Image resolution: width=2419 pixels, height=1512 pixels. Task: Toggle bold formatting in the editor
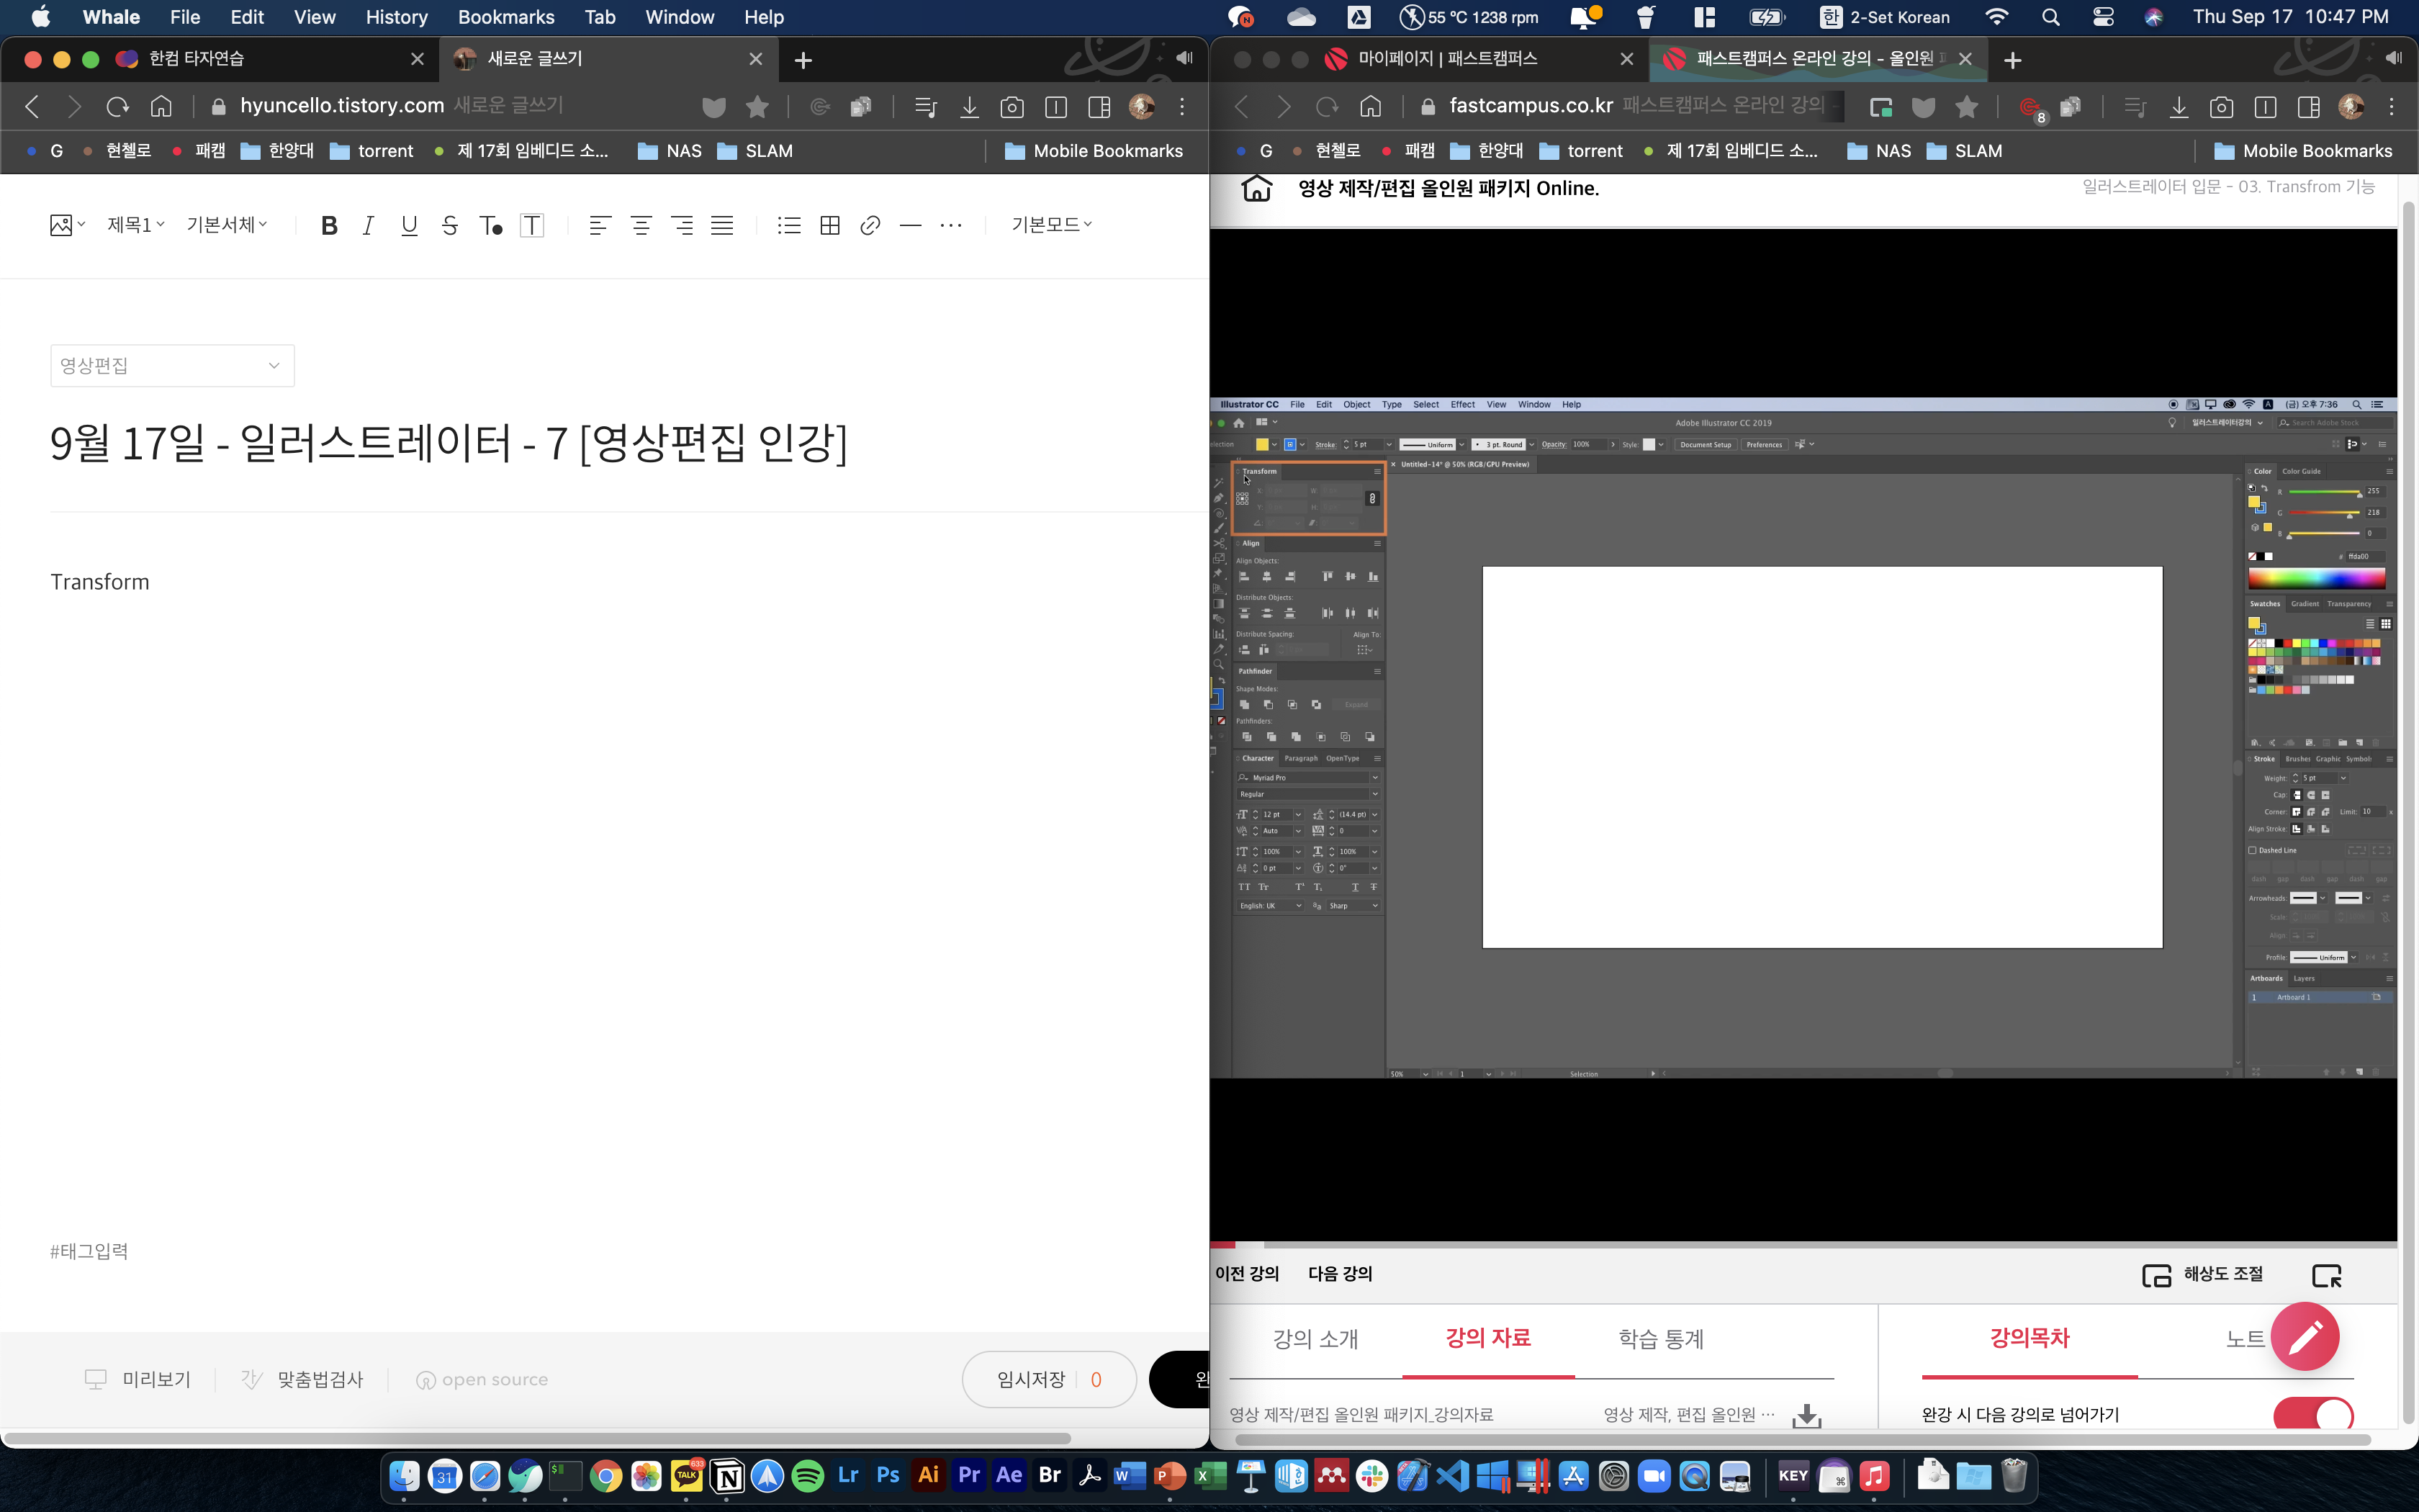tap(329, 225)
